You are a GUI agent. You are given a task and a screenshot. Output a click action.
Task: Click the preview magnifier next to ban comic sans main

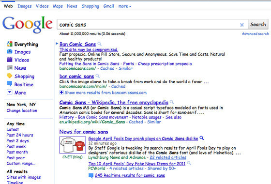click(97, 76)
